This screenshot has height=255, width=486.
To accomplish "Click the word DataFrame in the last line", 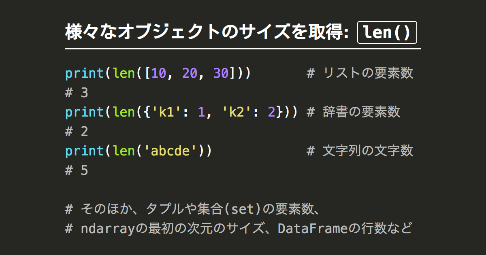I will coord(313,229).
